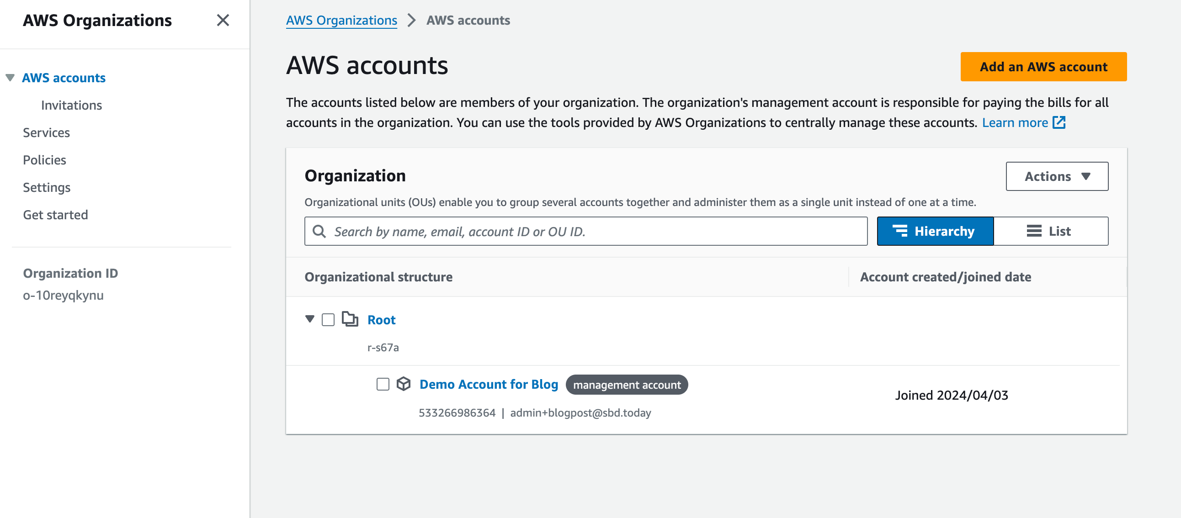Open Demo Account for Blog details

pos(489,384)
